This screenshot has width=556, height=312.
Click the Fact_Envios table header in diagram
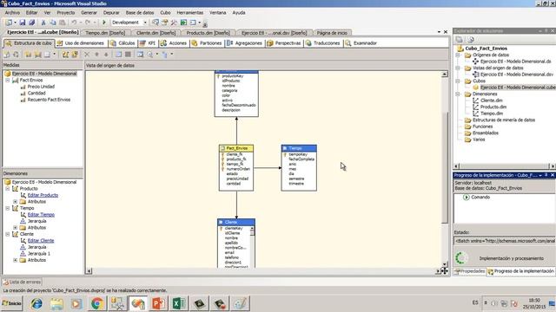236,148
